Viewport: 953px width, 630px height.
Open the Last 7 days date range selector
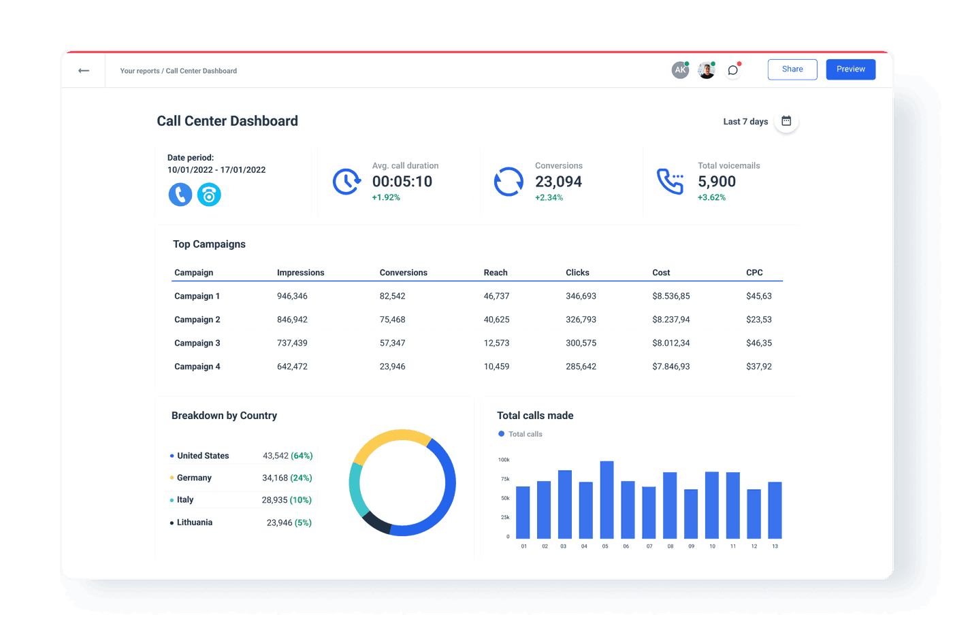pyautogui.click(x=745, y=121)
